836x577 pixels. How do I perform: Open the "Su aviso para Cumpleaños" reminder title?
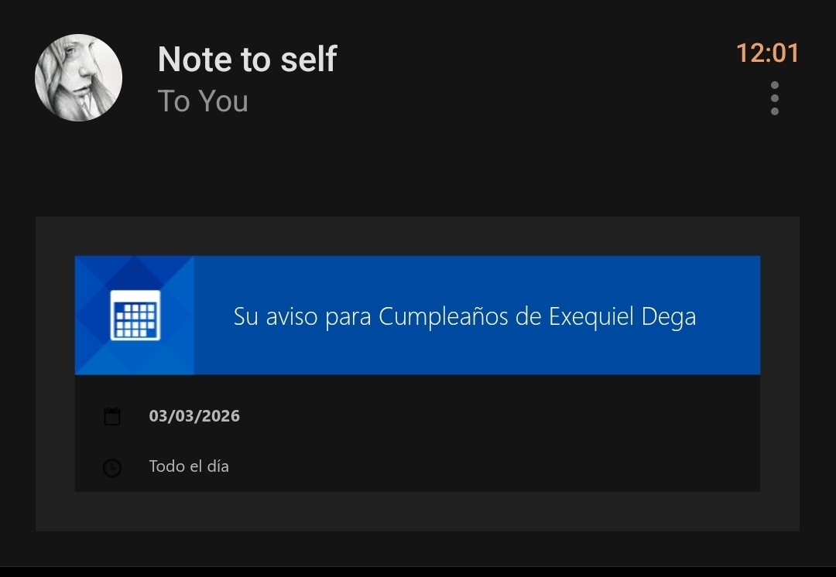pyautogui.click(x=464, y=316)
